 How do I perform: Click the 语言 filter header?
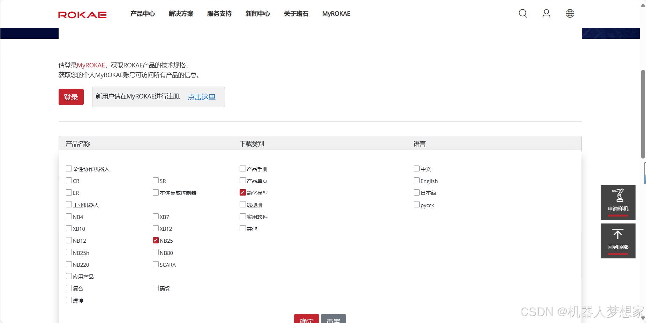click(x=420, y=144)
